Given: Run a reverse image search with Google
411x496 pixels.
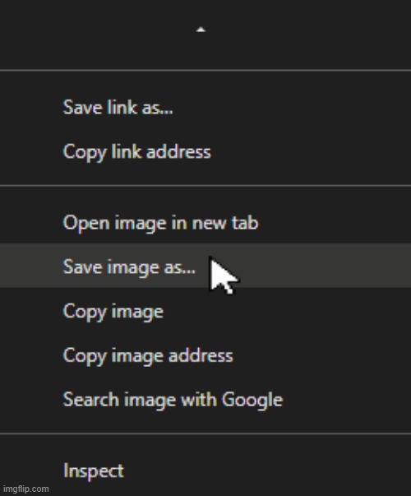Looking at the screenshot, I should point(205,400).
